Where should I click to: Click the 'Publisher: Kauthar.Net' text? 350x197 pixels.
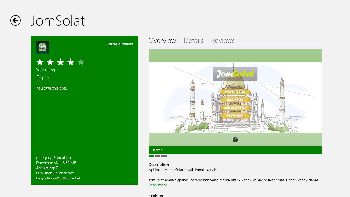[55, 173]
